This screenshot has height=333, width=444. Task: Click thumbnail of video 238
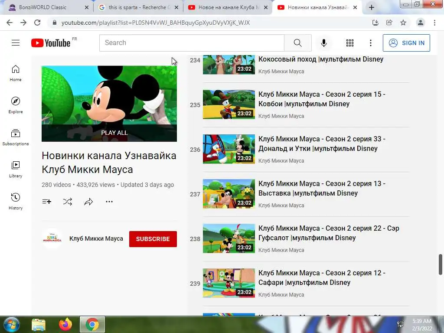pyautogui.click(x=229, y=238)
